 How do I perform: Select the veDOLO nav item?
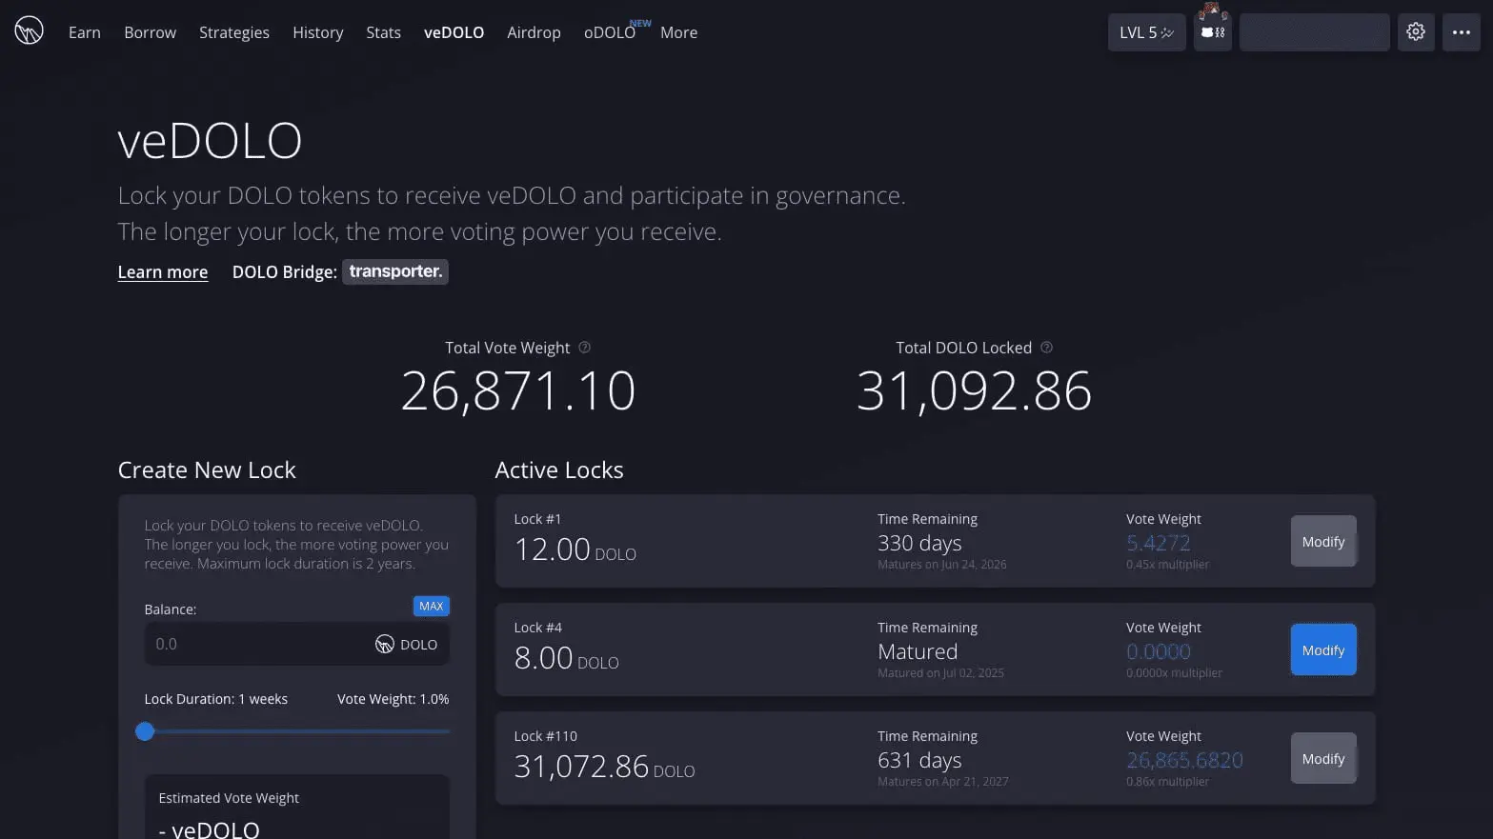454,32
